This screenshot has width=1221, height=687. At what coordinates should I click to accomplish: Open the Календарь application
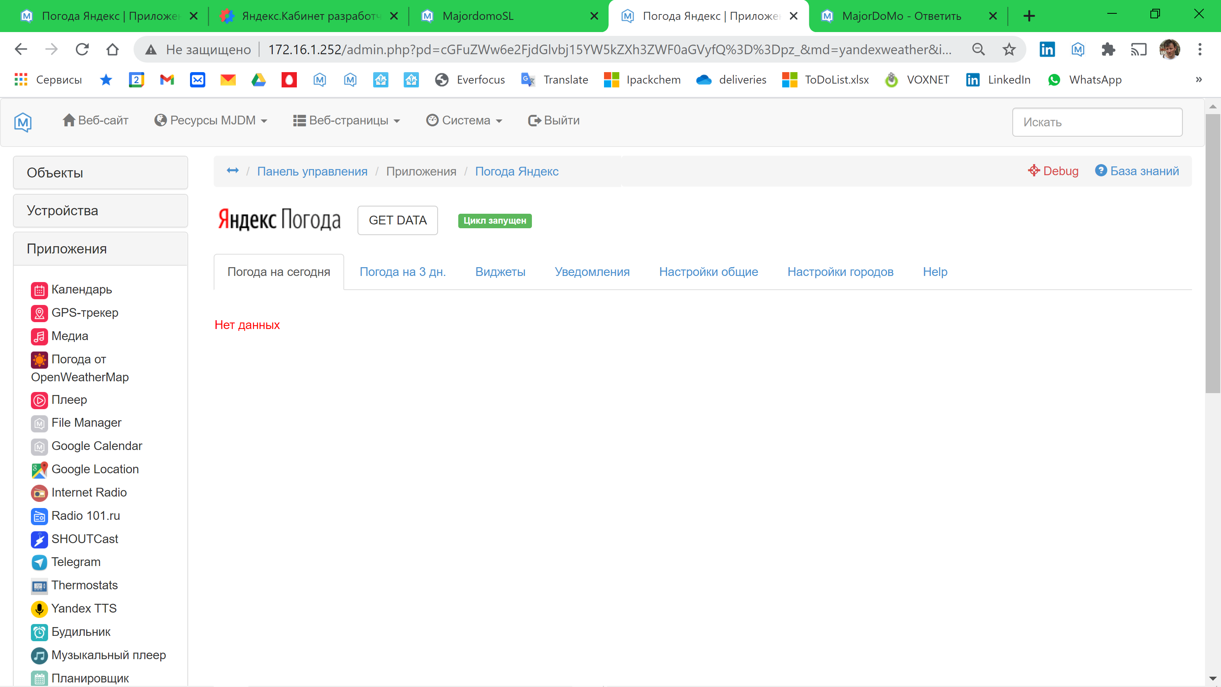click(x=81, y=290)
